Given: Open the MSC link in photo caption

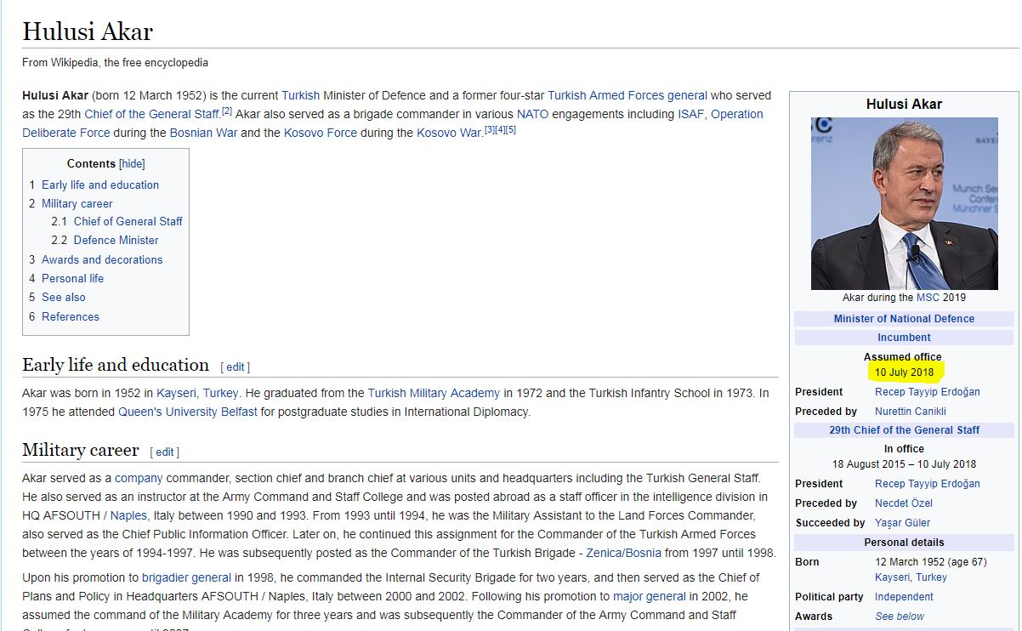Looking at the screenshot, I should point(928,298).
